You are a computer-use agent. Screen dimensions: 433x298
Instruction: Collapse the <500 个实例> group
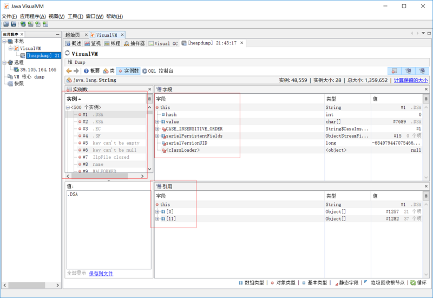[68, 107]
